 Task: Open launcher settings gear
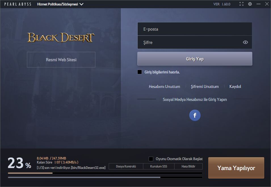(x=250, y=4)
